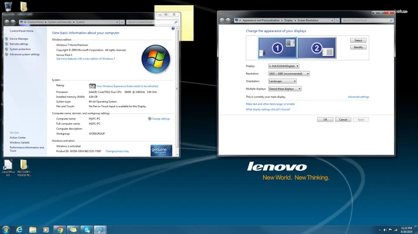
Task: Expand System window address bar history dropdown
Action: [x=117, y=22]
